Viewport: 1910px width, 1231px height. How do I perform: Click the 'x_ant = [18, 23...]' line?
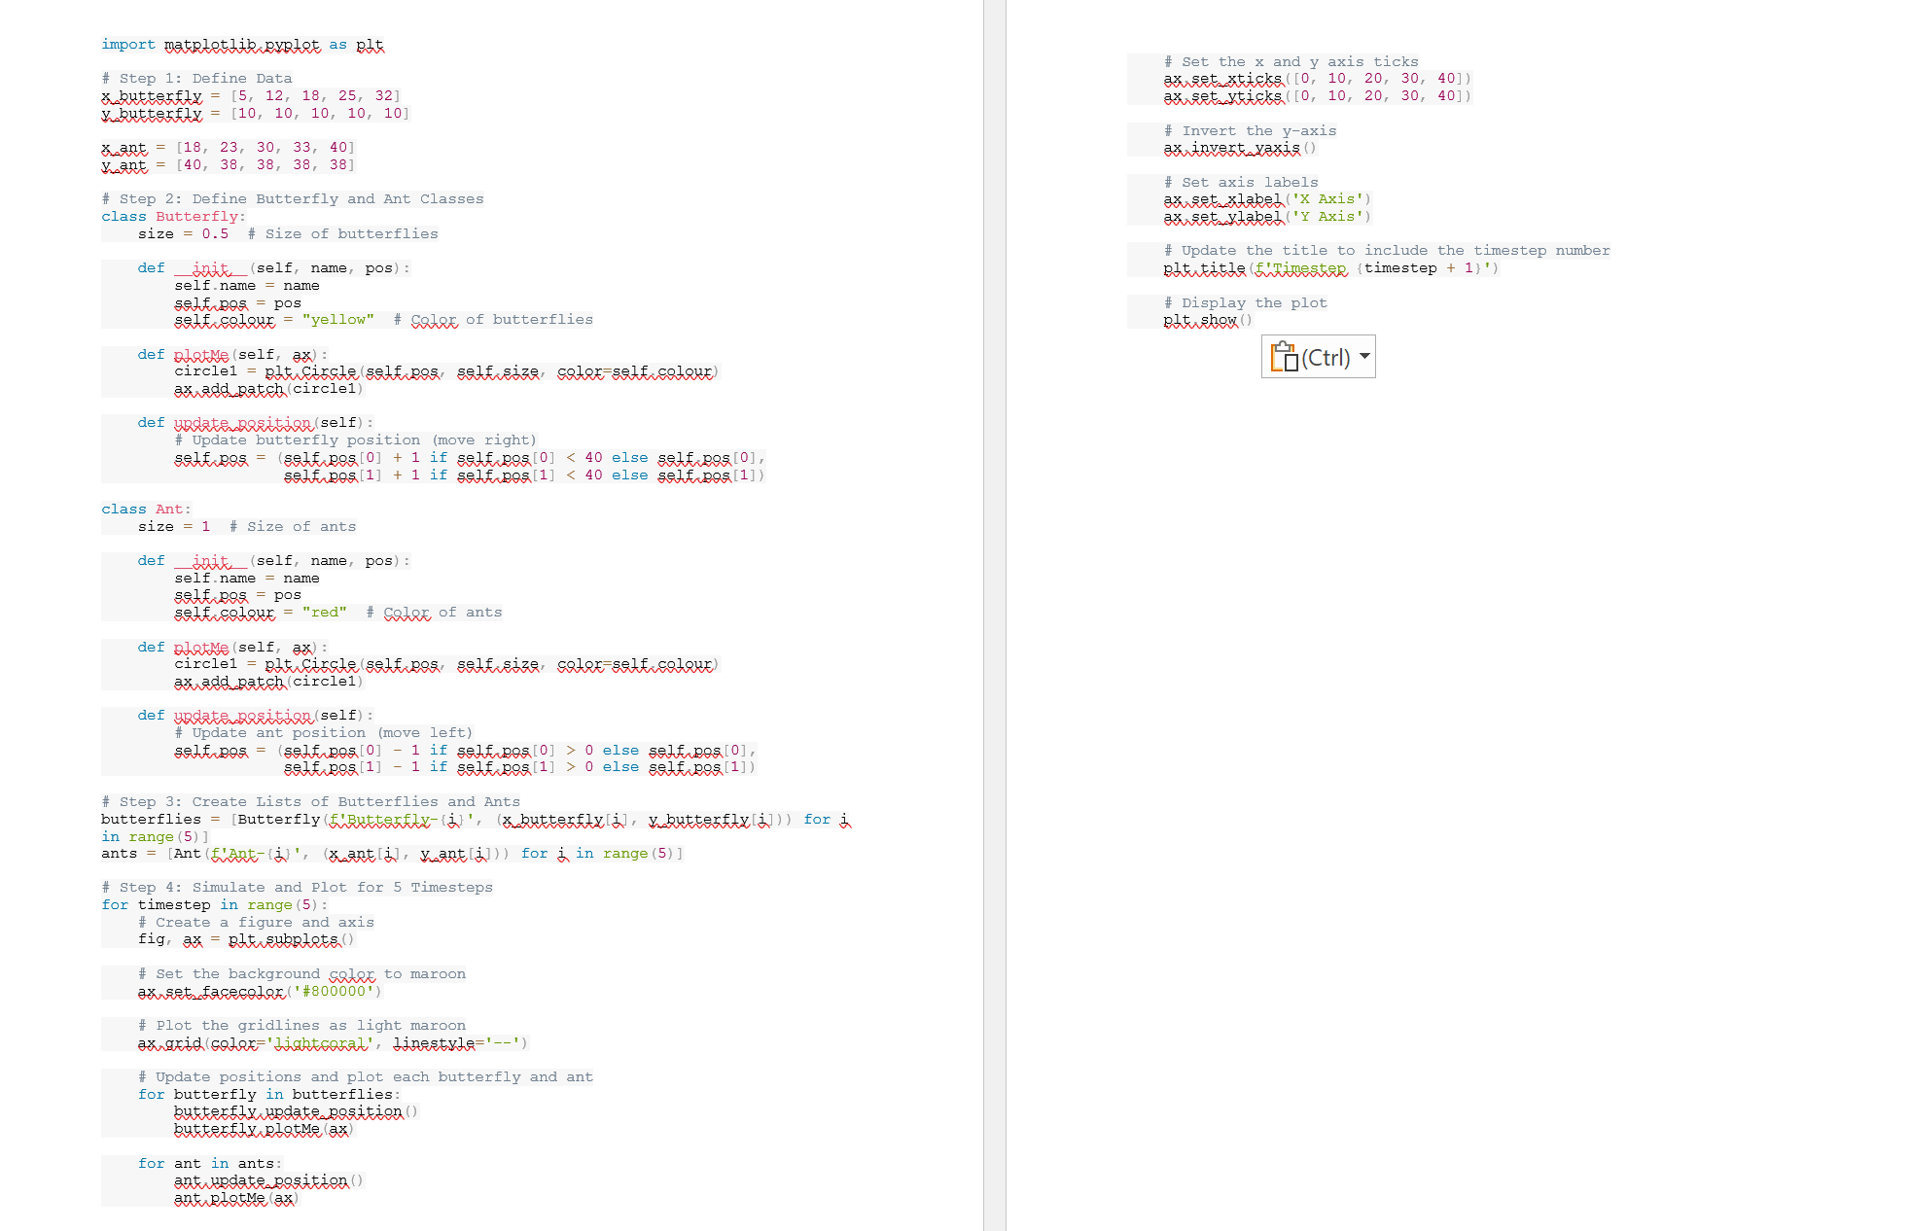[x=228, y=148]
